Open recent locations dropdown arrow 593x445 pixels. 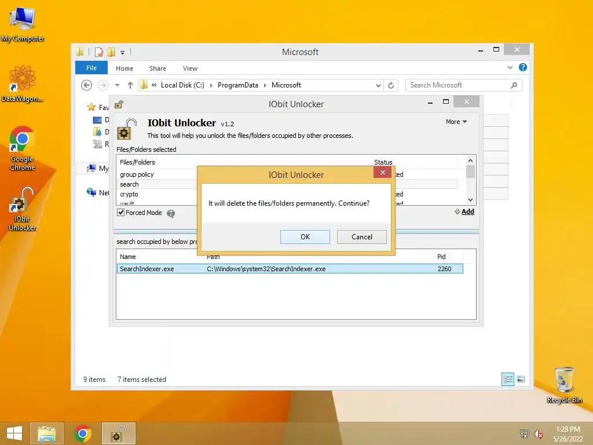point(117,86)
